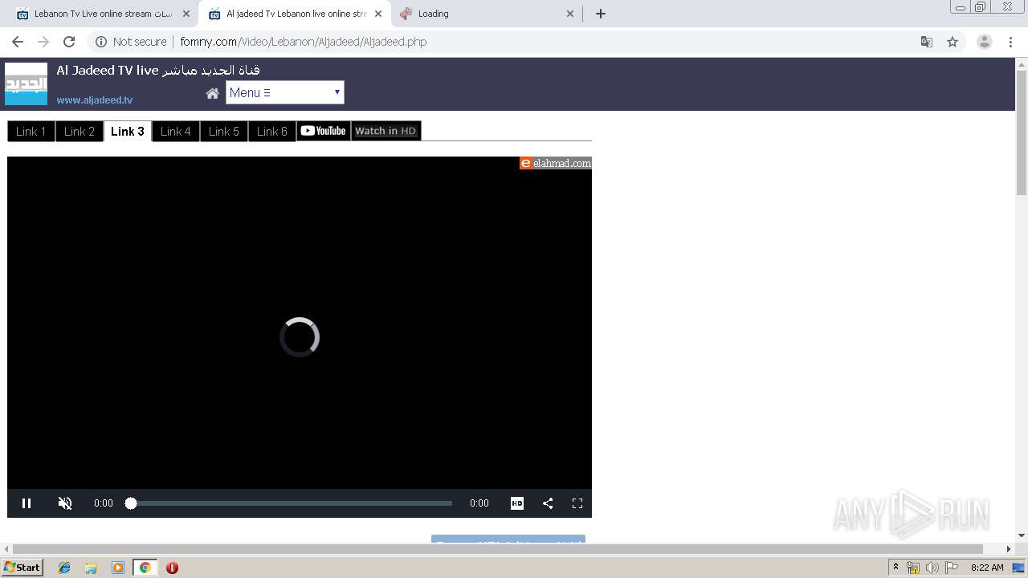1028x578 pixels.
Task: Show hidden system tray icons
Action: [895, 568]
